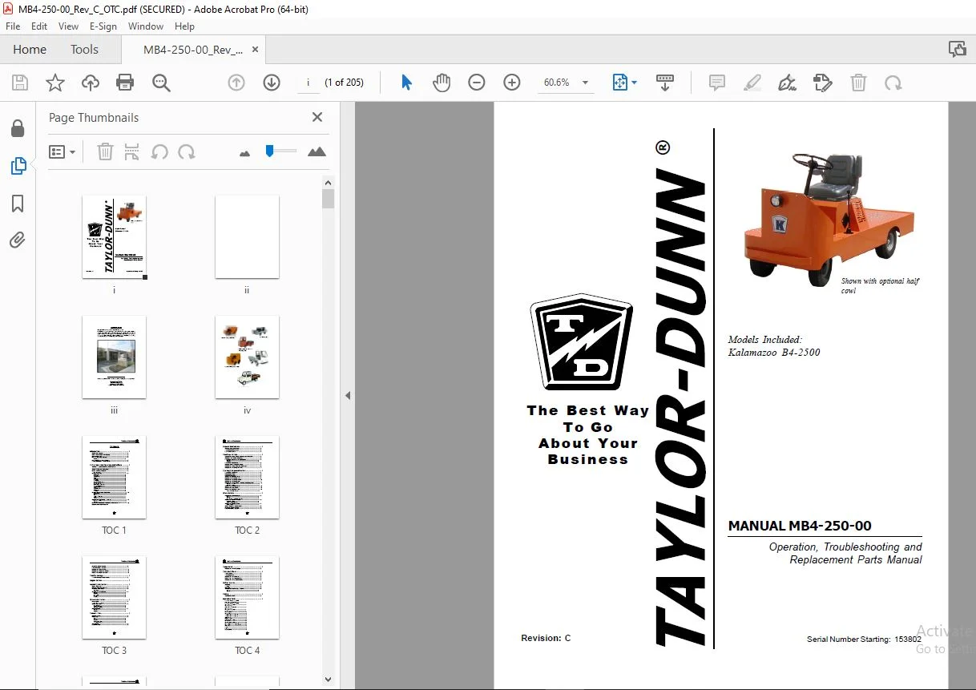Zoom out with the minus button
Image resolution: width=976 pixels, height=690 pixels.
(477, 83)
